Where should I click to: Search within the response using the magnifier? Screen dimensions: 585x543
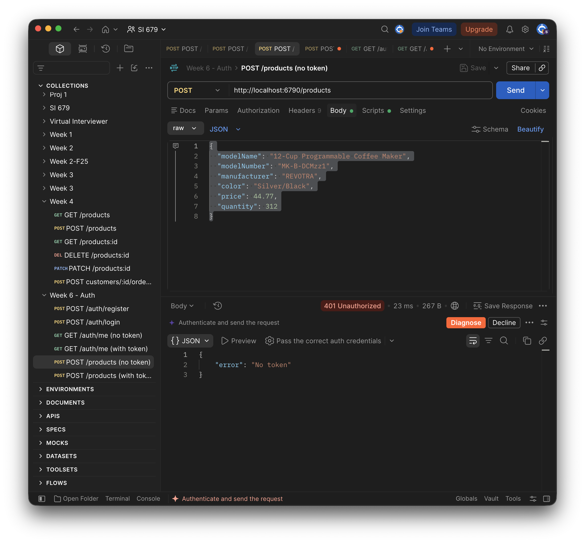(504, 341)
